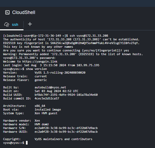Click the Xen HVM guest system type
This screenshot has width=155, height=148.
(46, 113)
